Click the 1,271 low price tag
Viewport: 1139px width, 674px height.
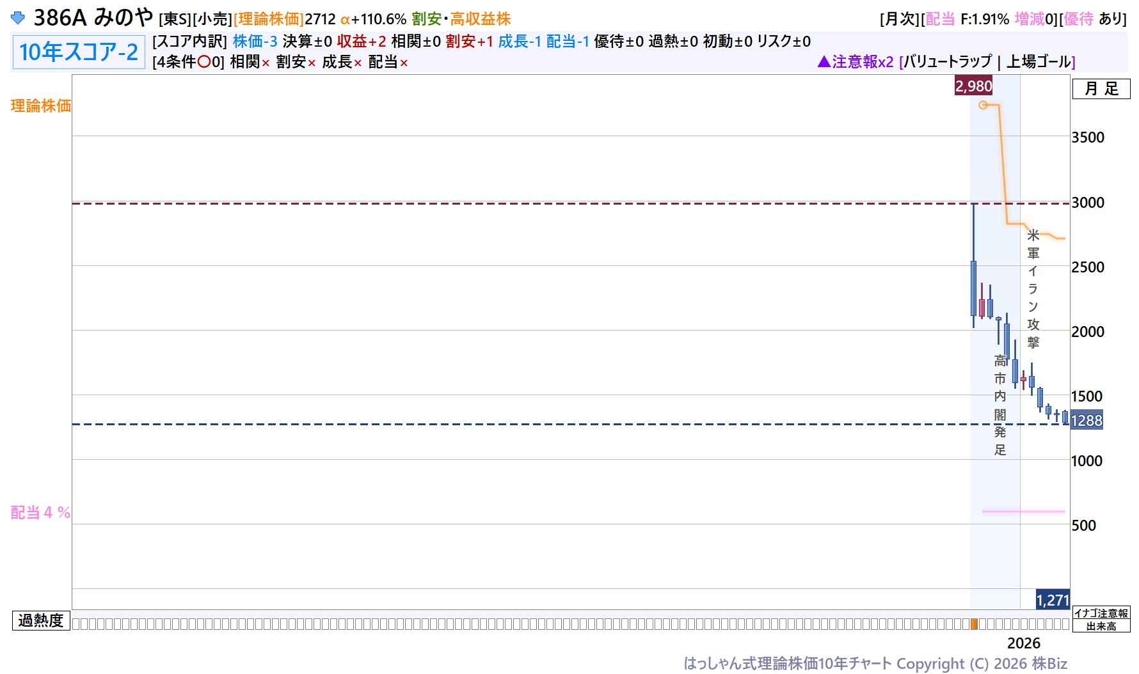tap(1053, 600)
